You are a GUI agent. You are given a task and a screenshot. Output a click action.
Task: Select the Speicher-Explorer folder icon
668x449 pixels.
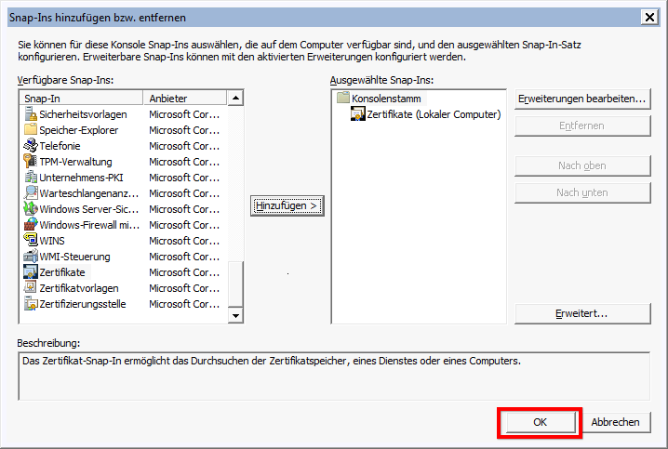(31, 130)
